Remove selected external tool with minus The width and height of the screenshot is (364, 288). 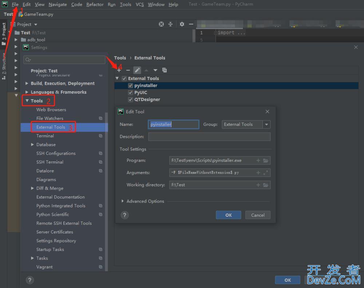(x=128, y=70)
